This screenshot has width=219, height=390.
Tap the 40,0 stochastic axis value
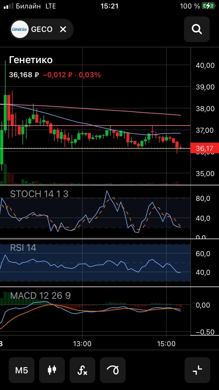point(203,218)
